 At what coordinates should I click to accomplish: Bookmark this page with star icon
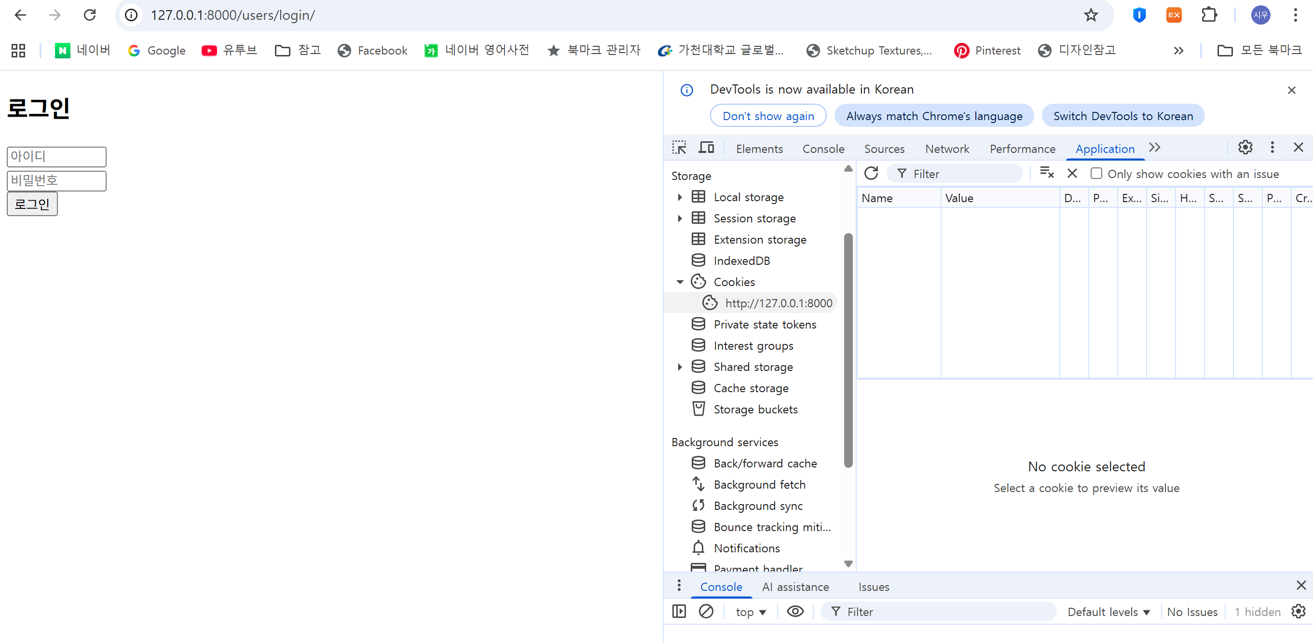pyautogui.click(x=1090, y=15)
